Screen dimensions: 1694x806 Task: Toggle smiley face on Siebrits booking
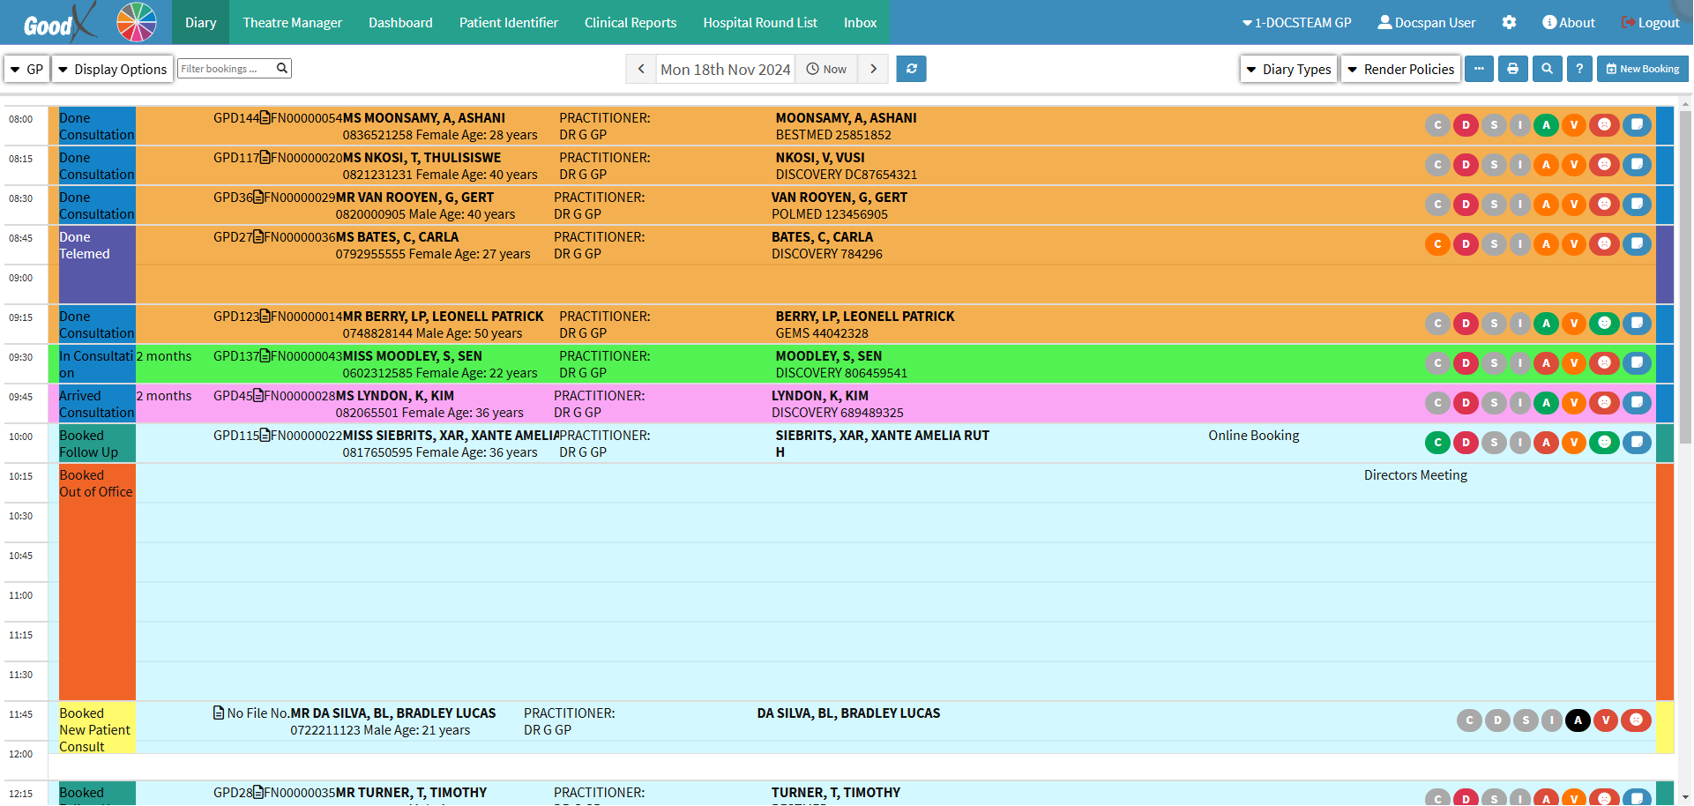click(x=1604, y=443)
